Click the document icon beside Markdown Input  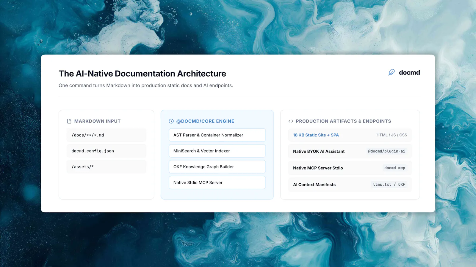69,121
